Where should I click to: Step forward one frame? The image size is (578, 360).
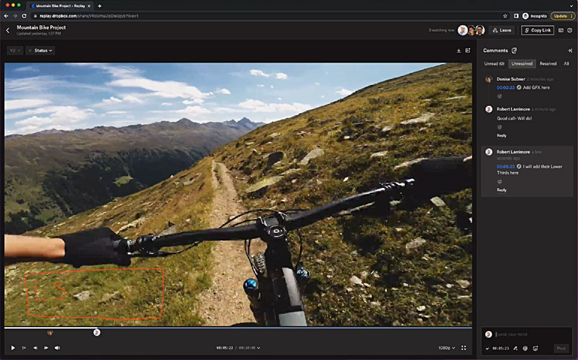[x=46, y=348]
